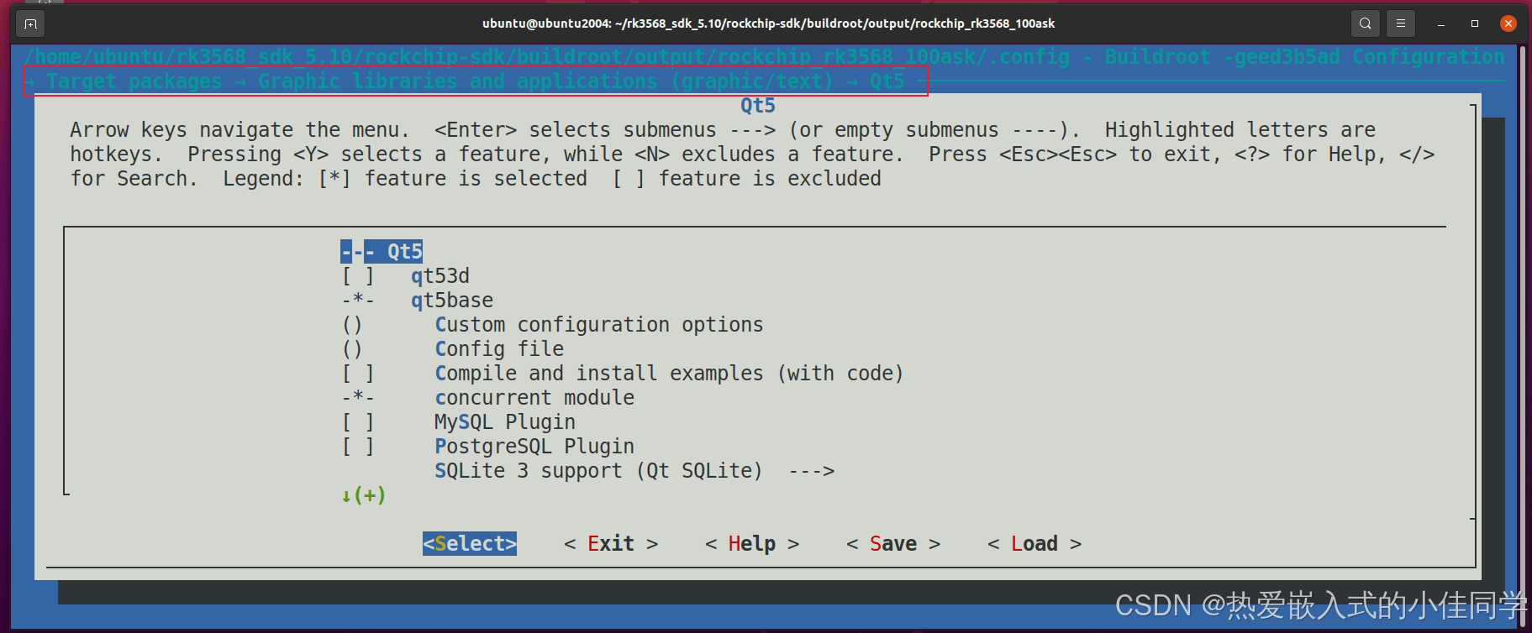Select Custom configuration options entry

click(599, 325)
